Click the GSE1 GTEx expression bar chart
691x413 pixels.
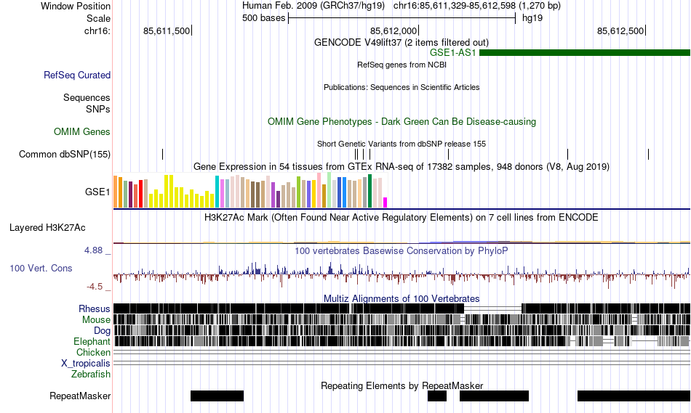pyautogui.click(x=250, y=190)
